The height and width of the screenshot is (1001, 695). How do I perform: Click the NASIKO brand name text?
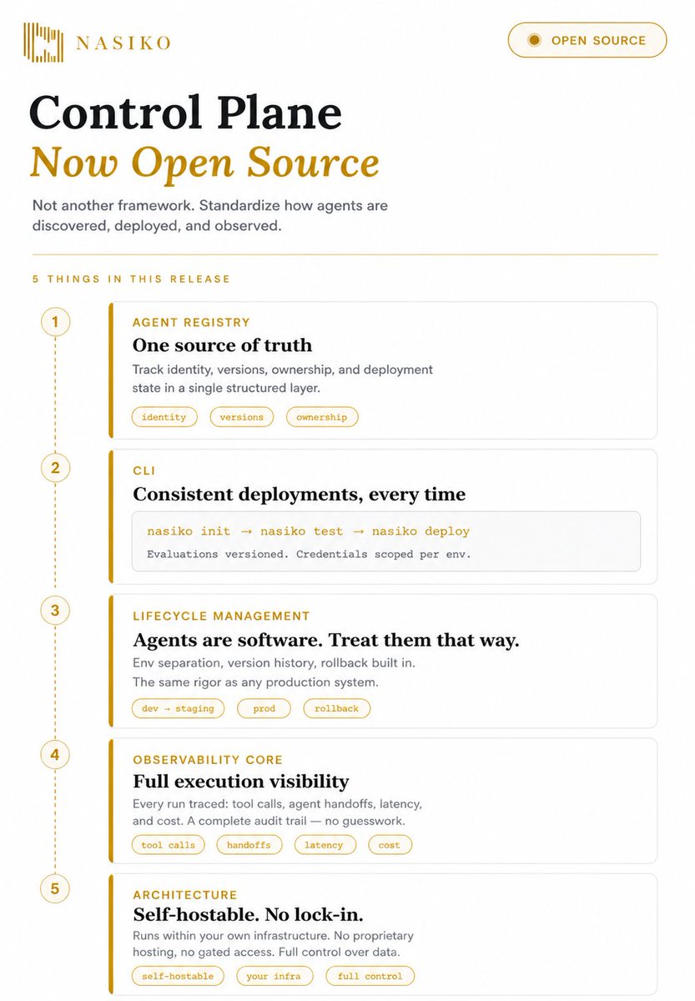click(123, 43)
